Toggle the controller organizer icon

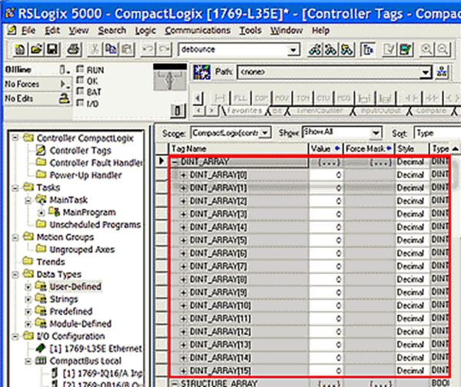coord(368,49)
